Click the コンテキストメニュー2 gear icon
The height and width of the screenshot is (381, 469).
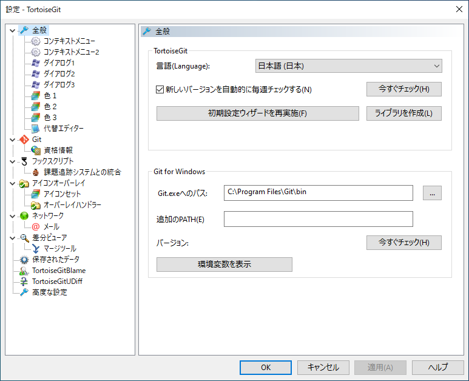click(x=36, y=52)
